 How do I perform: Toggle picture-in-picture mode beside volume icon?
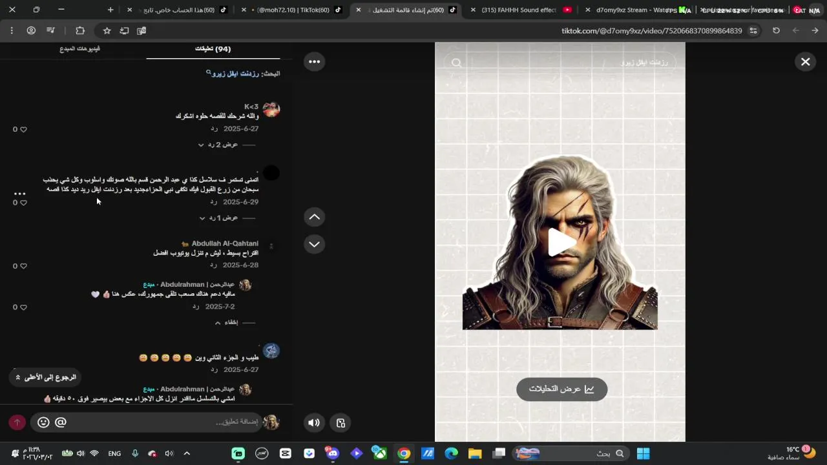click(x=340, y=423)
